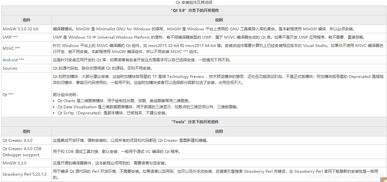Click the "组件" column header under Tools
This screenshot has width=387, height=182.
pyautogui.click(x=27, y=132)
